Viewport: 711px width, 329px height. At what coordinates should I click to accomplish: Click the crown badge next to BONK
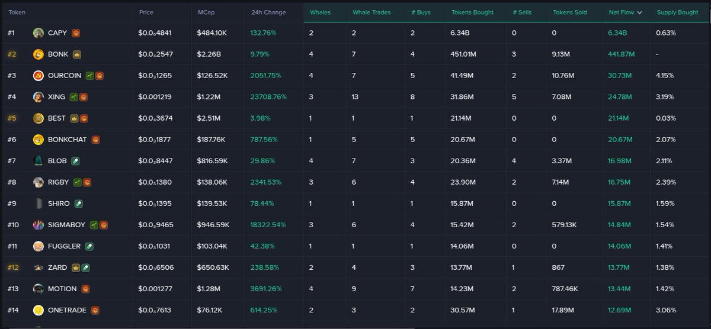[x=77, y=54]
